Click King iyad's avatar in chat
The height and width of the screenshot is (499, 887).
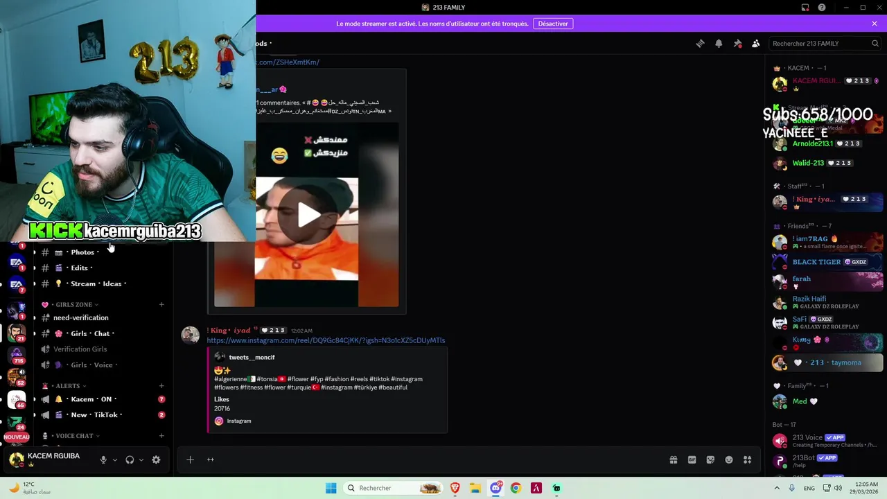[x=191, y=335]
